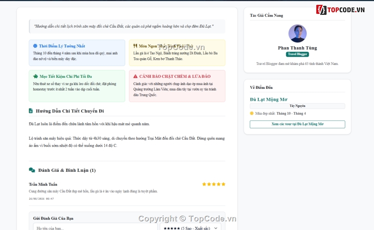Image resolution: width=374 pixels, height=230 pixels.
Task: Click the Travel Blogger badge
Action: click(298, 54)
